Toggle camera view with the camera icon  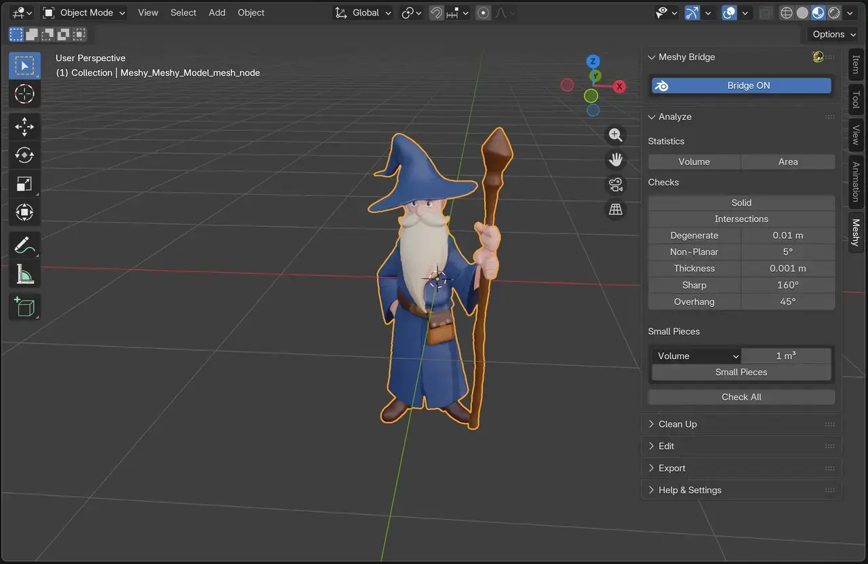pyautogui.click(x=616, y=185)
